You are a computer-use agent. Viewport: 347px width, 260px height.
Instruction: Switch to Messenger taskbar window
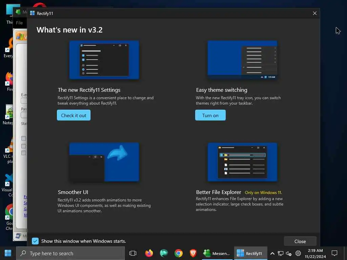point(217,253)
